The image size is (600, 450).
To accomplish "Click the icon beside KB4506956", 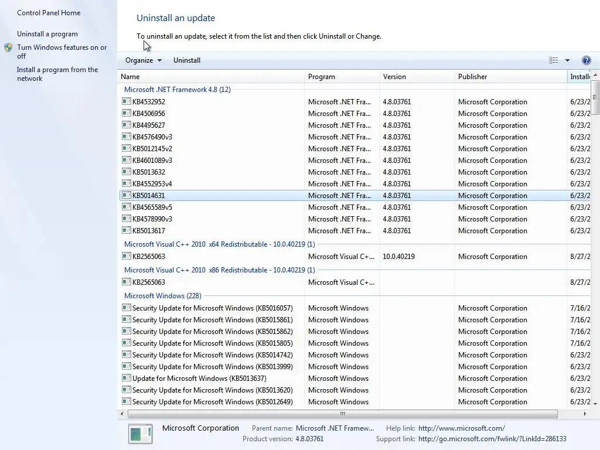I will pyautogui.click(x=127, y=113).
